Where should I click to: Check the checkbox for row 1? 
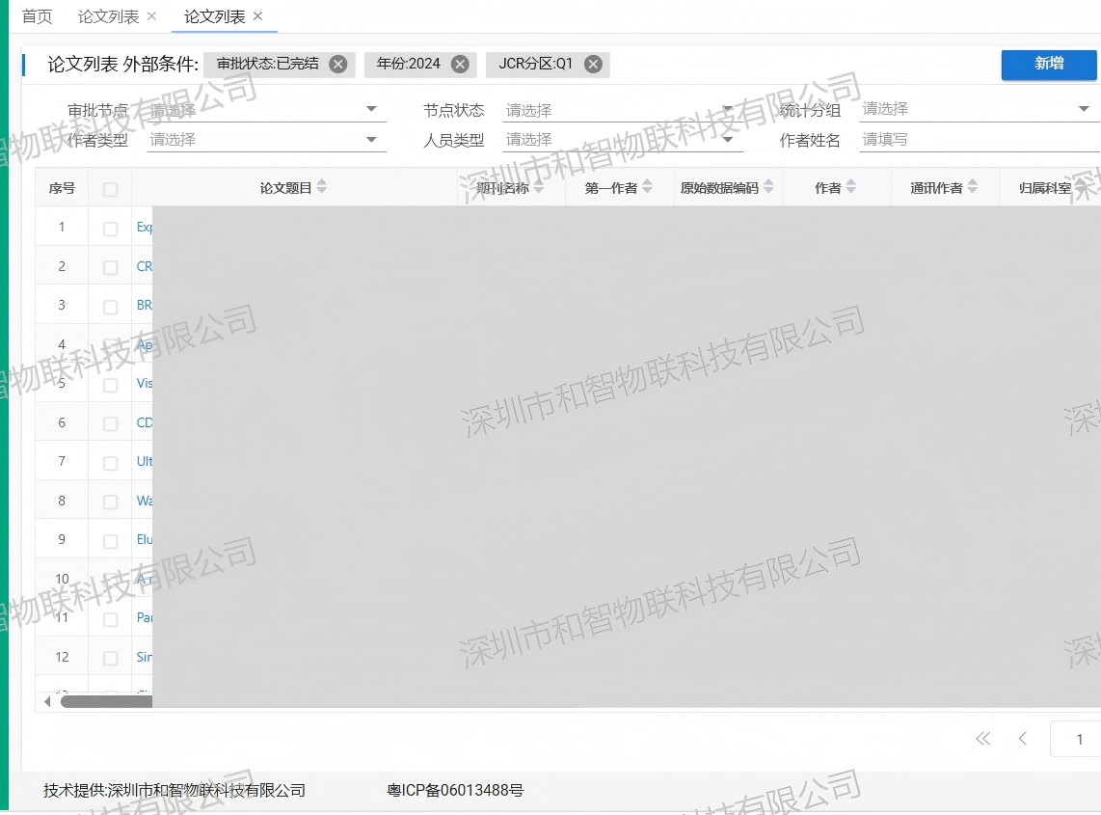110,229
